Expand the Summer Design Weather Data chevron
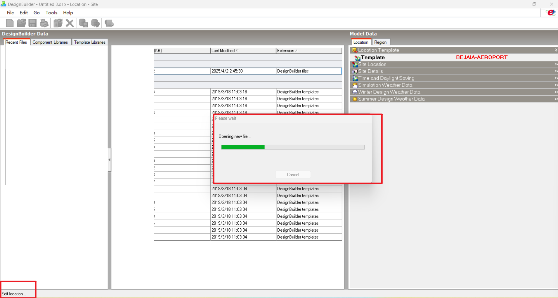The image size is (558, 298). [x=556, y=99]
